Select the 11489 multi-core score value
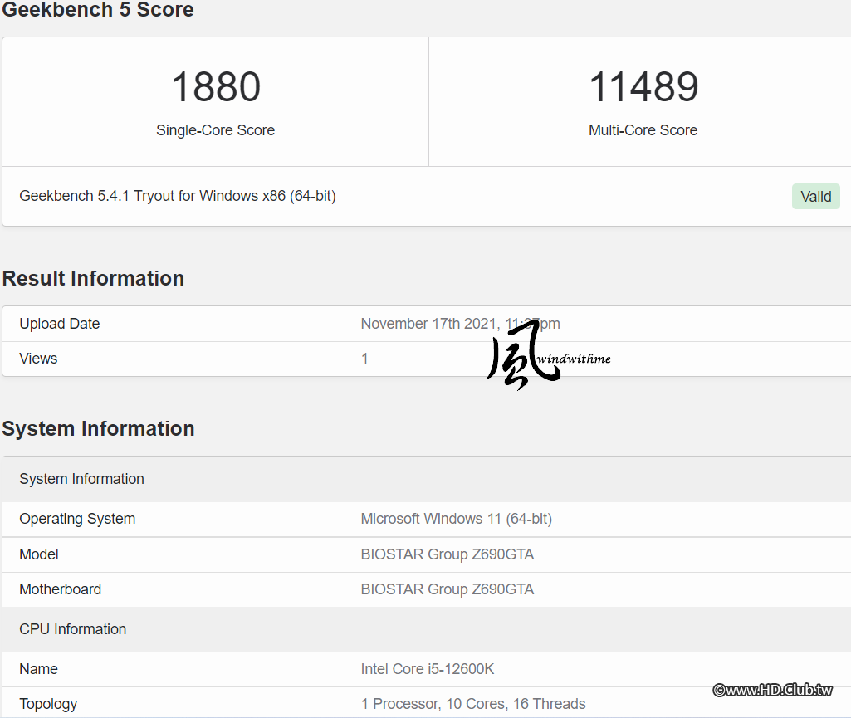 (x=643, y=87)
